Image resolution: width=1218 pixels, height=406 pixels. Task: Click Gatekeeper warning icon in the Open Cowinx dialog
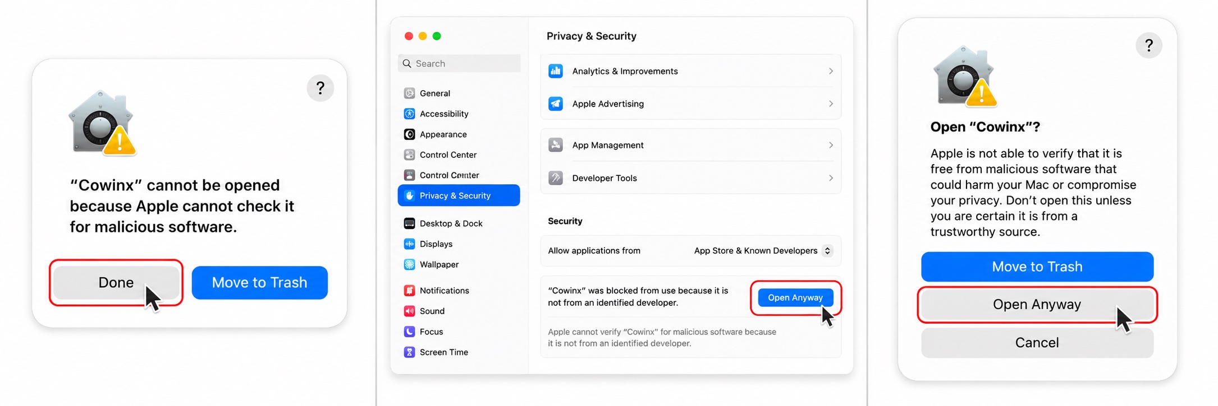[x=964, y=77]
